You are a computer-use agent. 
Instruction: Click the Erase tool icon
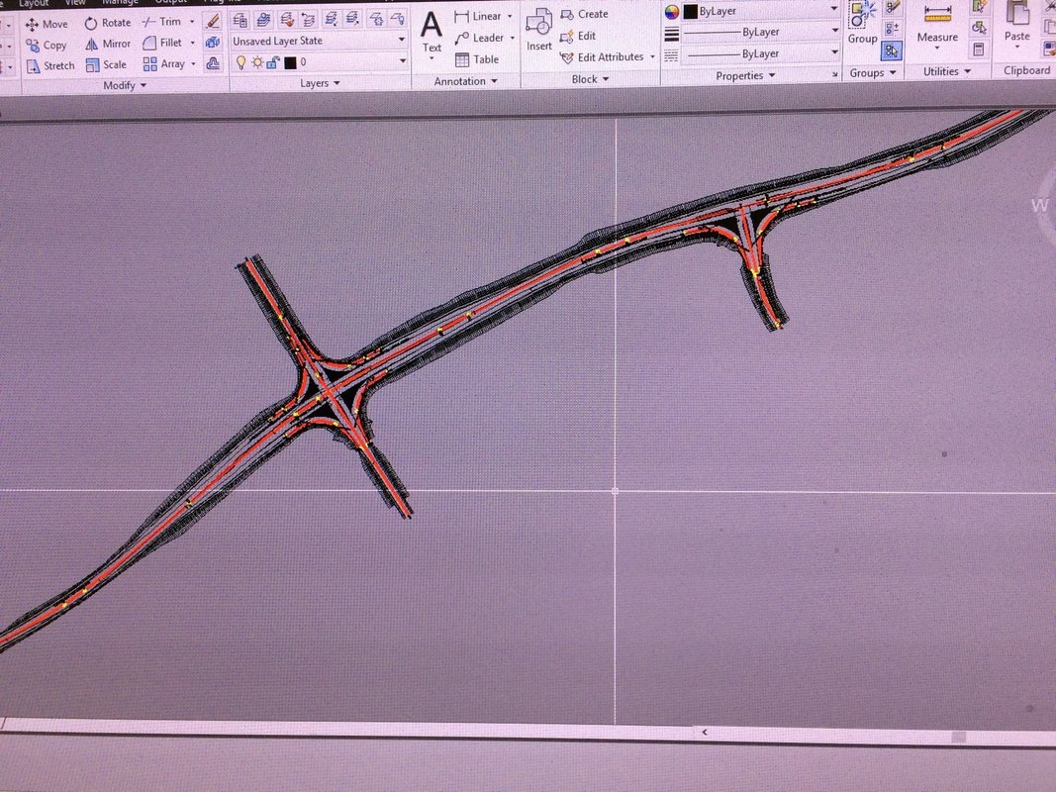[x=213, y=20]
